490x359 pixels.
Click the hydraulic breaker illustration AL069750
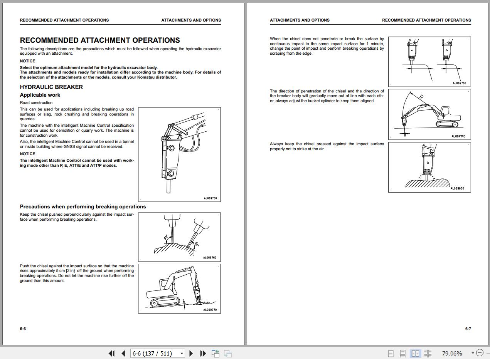tap(179, 154)
